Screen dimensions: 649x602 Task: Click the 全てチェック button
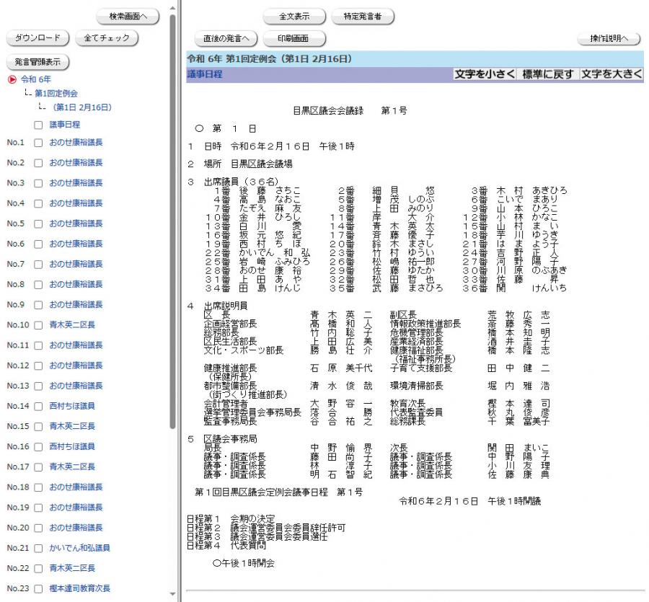pos(106,37)
